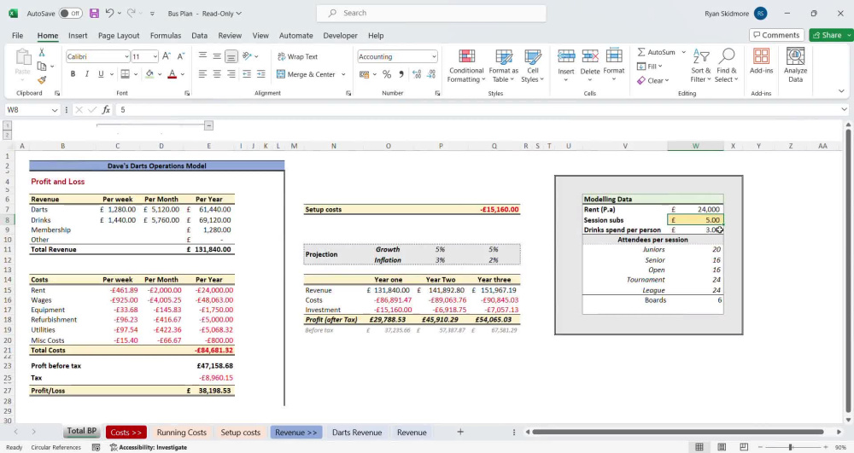Click Decrease Indent icon
This screenshot has height=453, width=854.
(247, 74)
